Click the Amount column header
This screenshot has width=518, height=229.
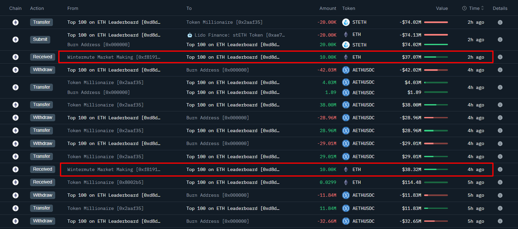[328, 8]
